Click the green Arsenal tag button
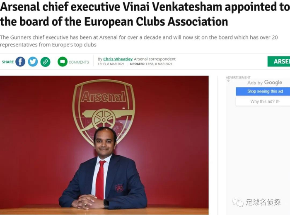The height and width of the screenshot is (215, 290). tap(279, 61)
